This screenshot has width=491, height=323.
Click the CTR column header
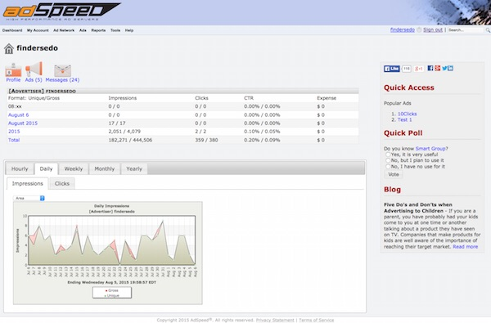point(249,98)
